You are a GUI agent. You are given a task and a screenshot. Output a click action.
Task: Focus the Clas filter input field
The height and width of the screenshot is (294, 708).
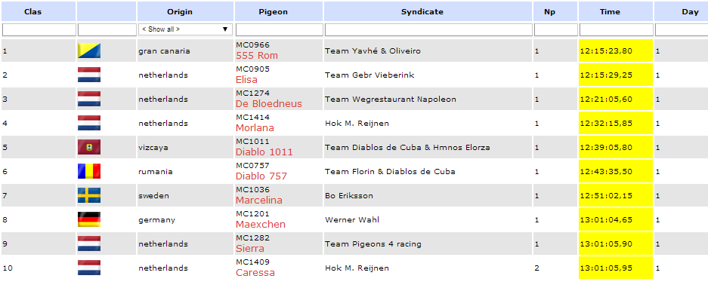coord(39,29)
